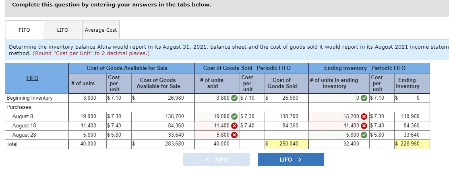Select the FIFO tab
449x172 pixels.
tap(24, 30)
